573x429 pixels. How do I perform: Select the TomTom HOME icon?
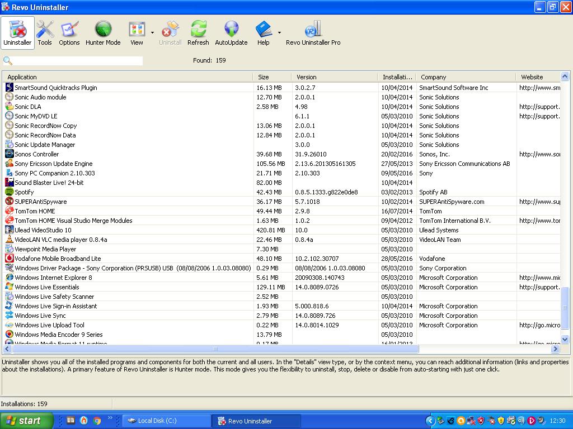tap(9, 211)
